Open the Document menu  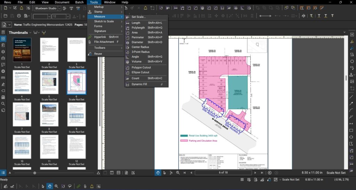pos(62,2)
